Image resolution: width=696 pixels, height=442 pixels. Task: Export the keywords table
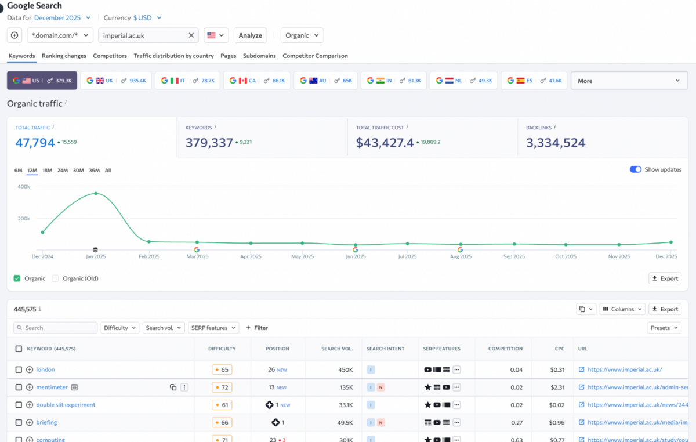click(665, 309)
